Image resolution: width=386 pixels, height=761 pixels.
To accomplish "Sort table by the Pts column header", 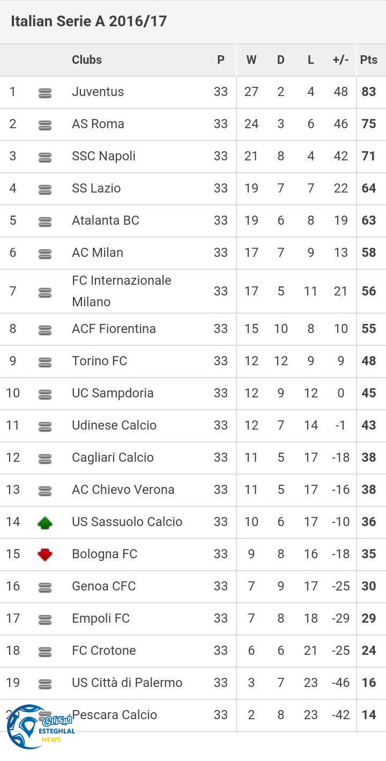I will 368,60.
